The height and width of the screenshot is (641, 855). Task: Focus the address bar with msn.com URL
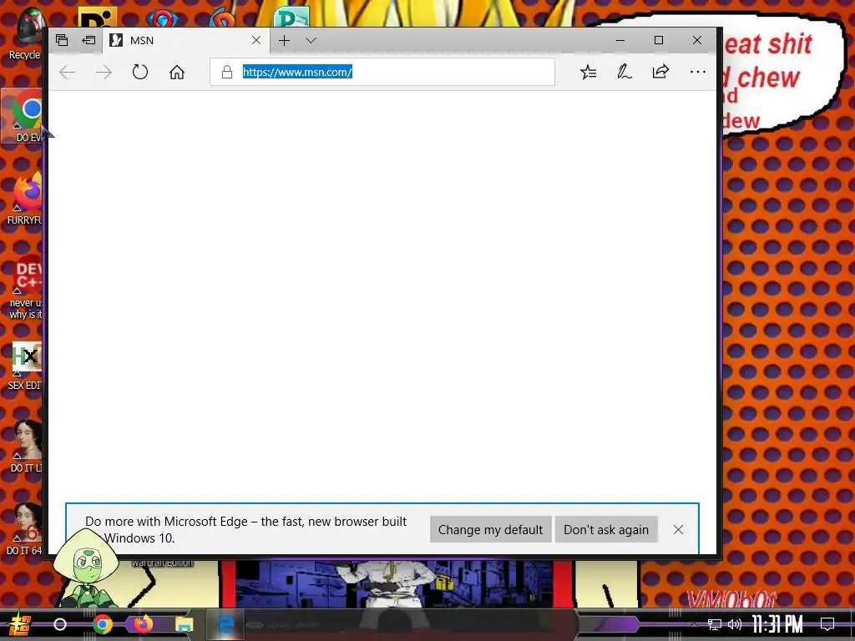(382, 72)
